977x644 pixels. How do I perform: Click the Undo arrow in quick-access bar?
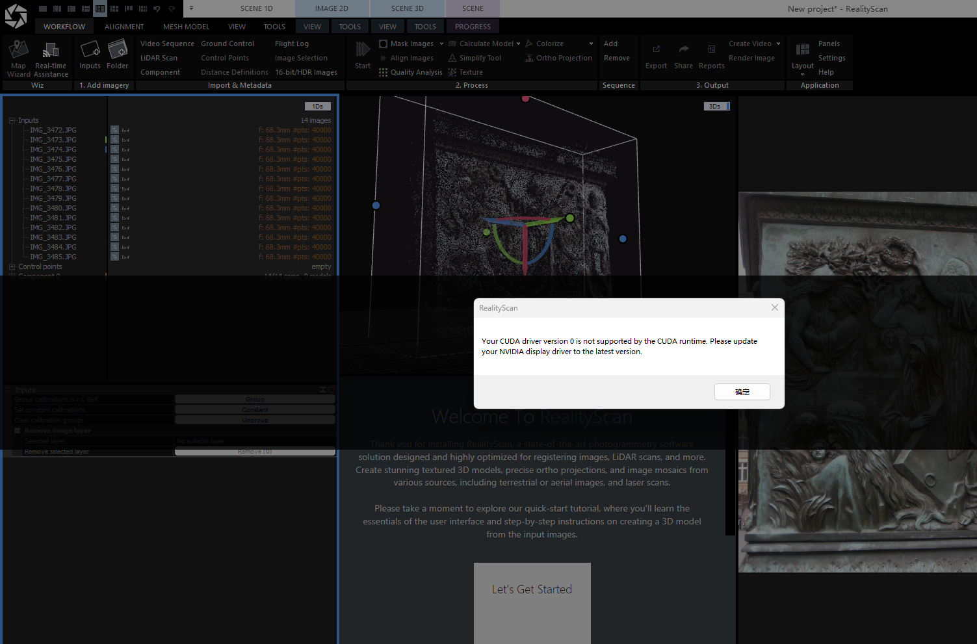[157, 8]
